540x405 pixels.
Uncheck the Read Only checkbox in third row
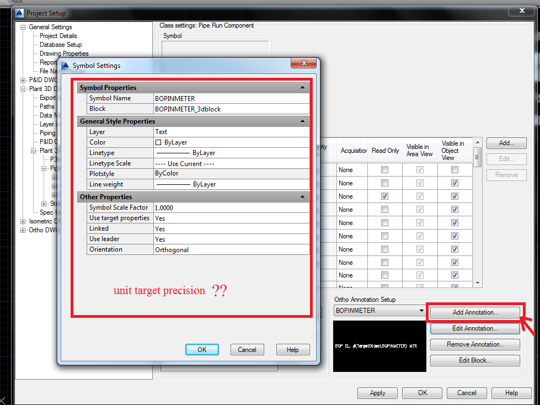385,196
